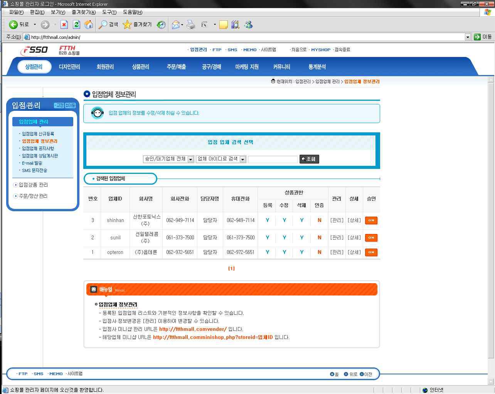The height and width of the screenshot is (394, 495).
Task: Open the Mail icon dropdown arrow
Action: point(182,25)
